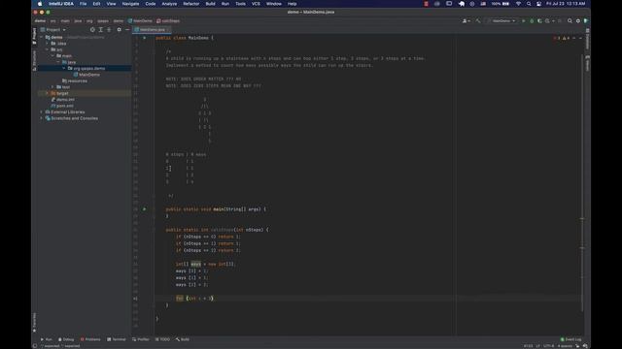The image size is (622, 349).
Task: Click the Profiler run icon
Action: [548, 21]
